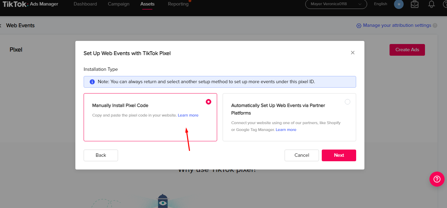Click the attribution settings gear icon

point(359,25)
